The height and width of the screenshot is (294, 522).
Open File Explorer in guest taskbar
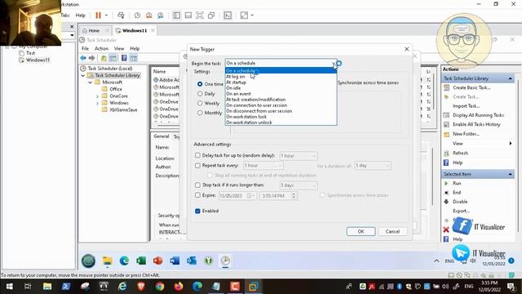click(107, 261)
